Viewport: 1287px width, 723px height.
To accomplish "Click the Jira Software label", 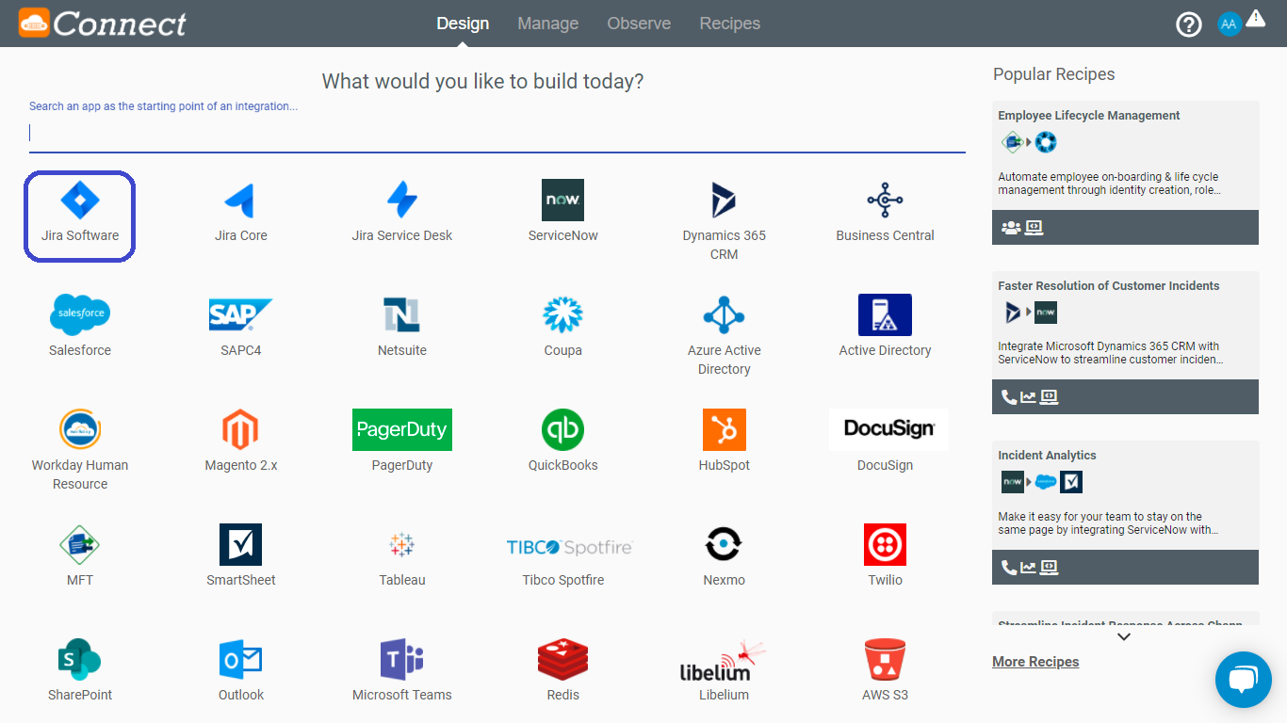I will click(80, 235).
